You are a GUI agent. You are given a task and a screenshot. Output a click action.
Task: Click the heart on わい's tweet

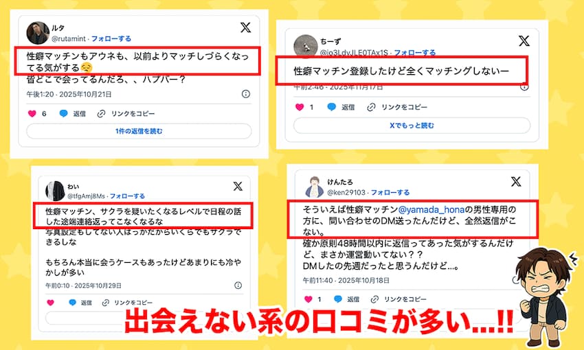coord(51,303)
